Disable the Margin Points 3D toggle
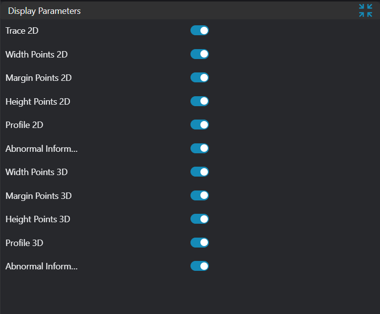The image size is (380, 314). tap(199, 195)
